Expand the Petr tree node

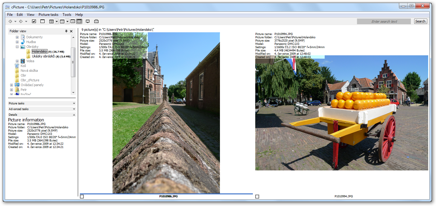point(11,90)
